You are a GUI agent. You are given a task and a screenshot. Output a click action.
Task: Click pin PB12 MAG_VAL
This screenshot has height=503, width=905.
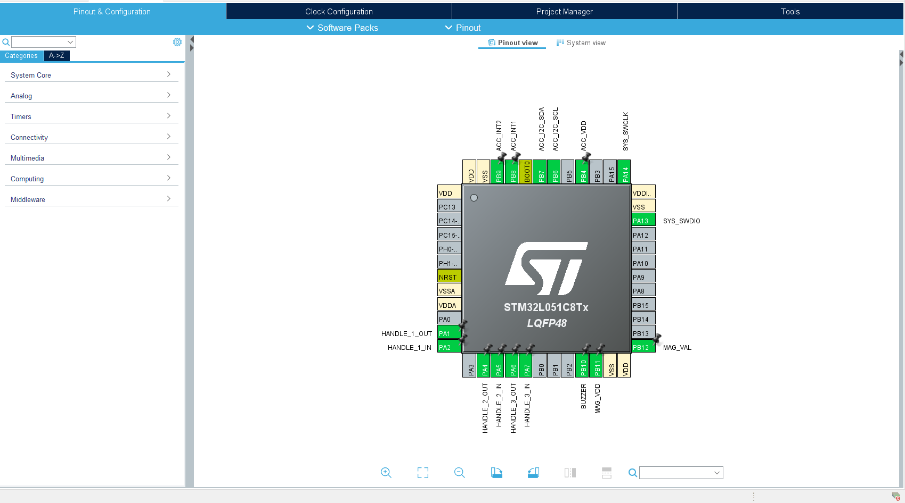pyautogui.click(x=643, y=347)
